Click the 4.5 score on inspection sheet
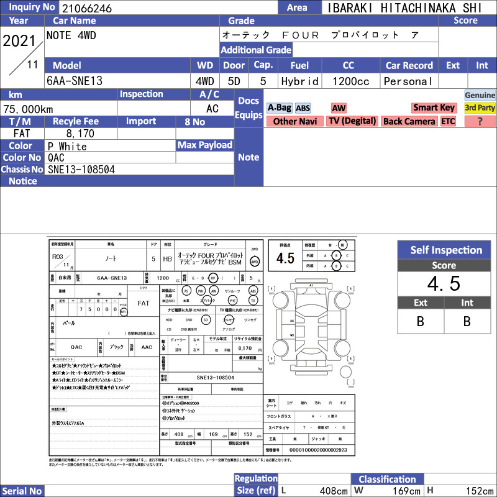 click(285, 258)
